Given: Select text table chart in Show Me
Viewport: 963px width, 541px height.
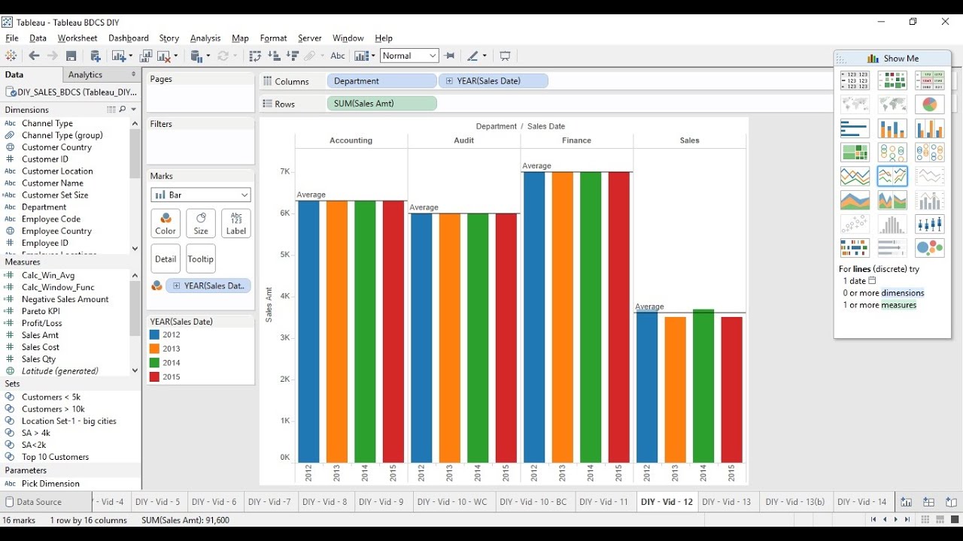Looking at the screenshot, I should tap(855, 80).
